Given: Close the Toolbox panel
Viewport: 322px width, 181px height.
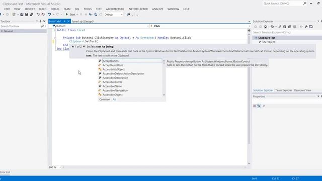Looking at the screenshot, I should [44, 21].
